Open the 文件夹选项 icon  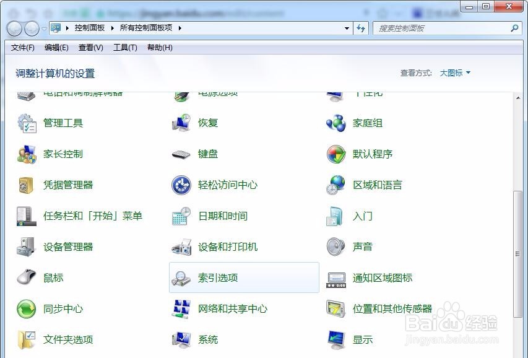tap(27, 340)
